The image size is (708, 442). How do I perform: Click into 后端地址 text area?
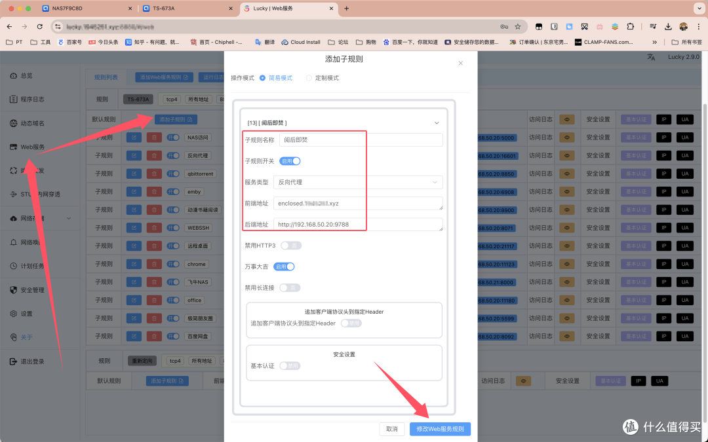click(358, 224)
